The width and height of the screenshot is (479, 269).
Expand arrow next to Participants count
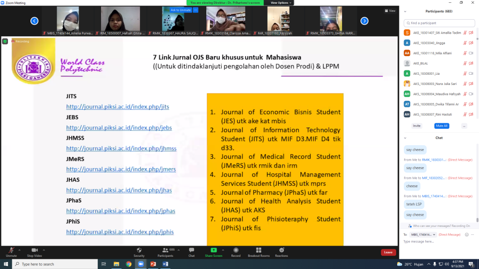179,250
